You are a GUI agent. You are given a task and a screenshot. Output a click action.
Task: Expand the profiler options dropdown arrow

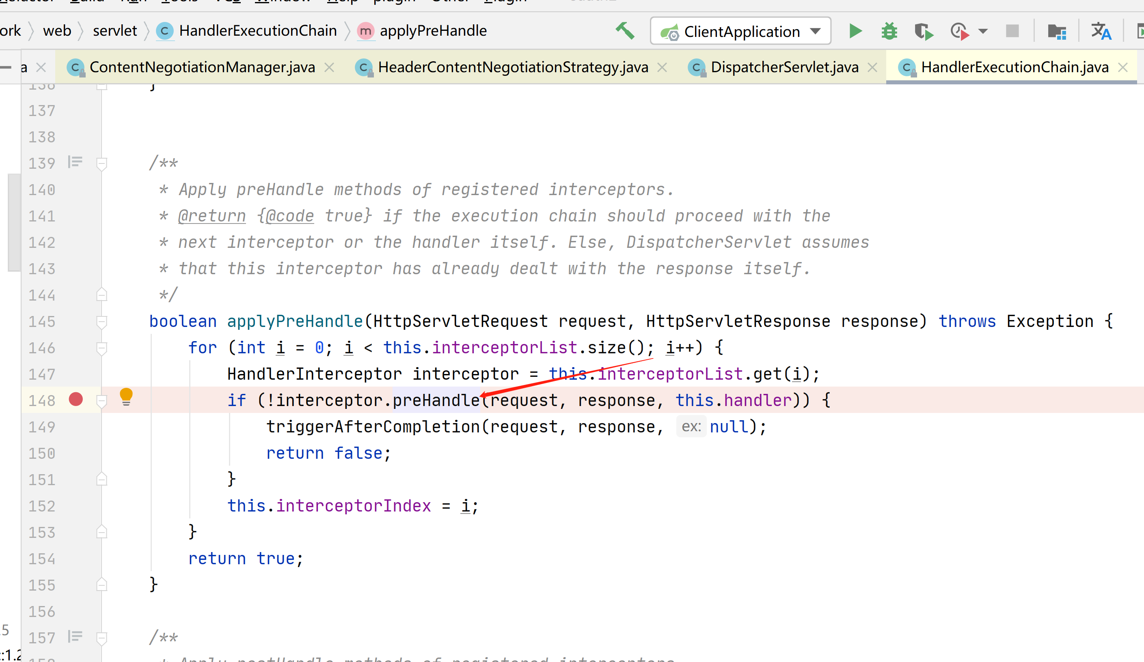click(x=983, y=31)
